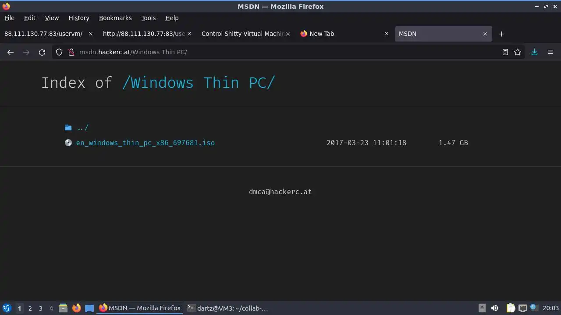Switch to workspace 3
The height and width of the screenshot is (315, 561).
coord(40,308)
